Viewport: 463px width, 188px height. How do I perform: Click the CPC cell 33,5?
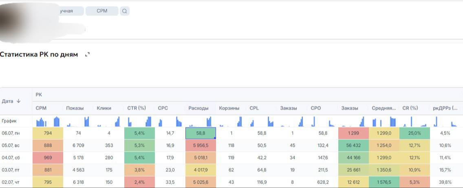click(x=170, y=182)
